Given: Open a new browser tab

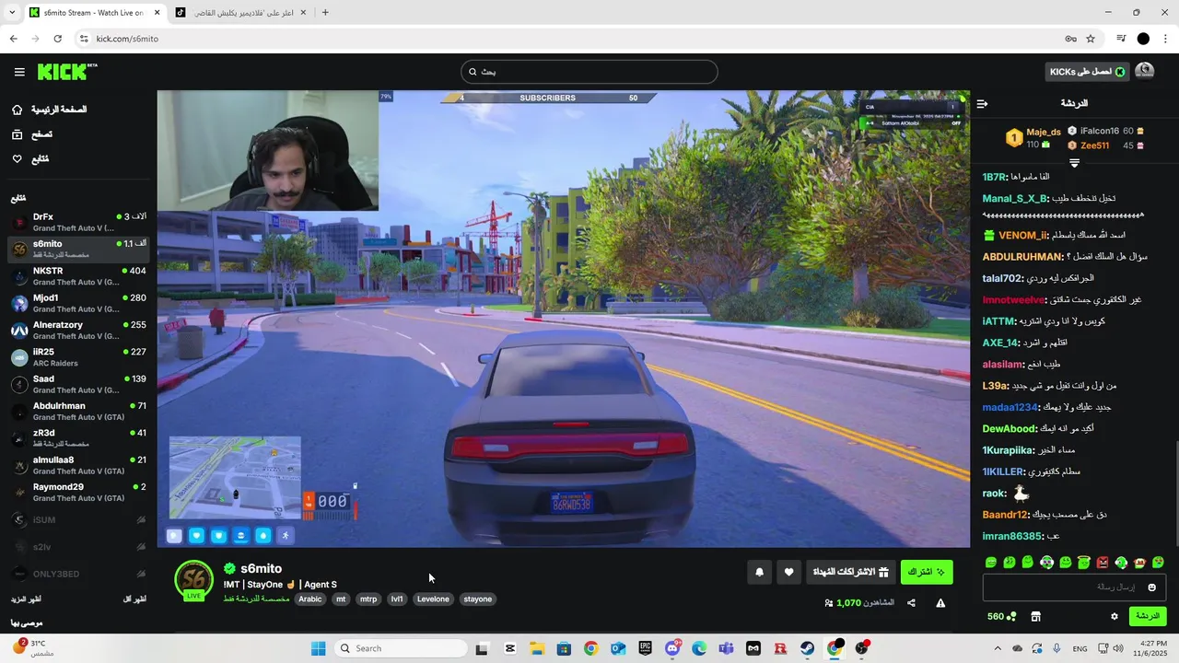Looking at the screenshot, I should pos(325,13).
